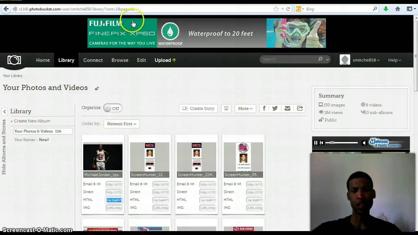Click the Create Story button

tap(199, 108)
